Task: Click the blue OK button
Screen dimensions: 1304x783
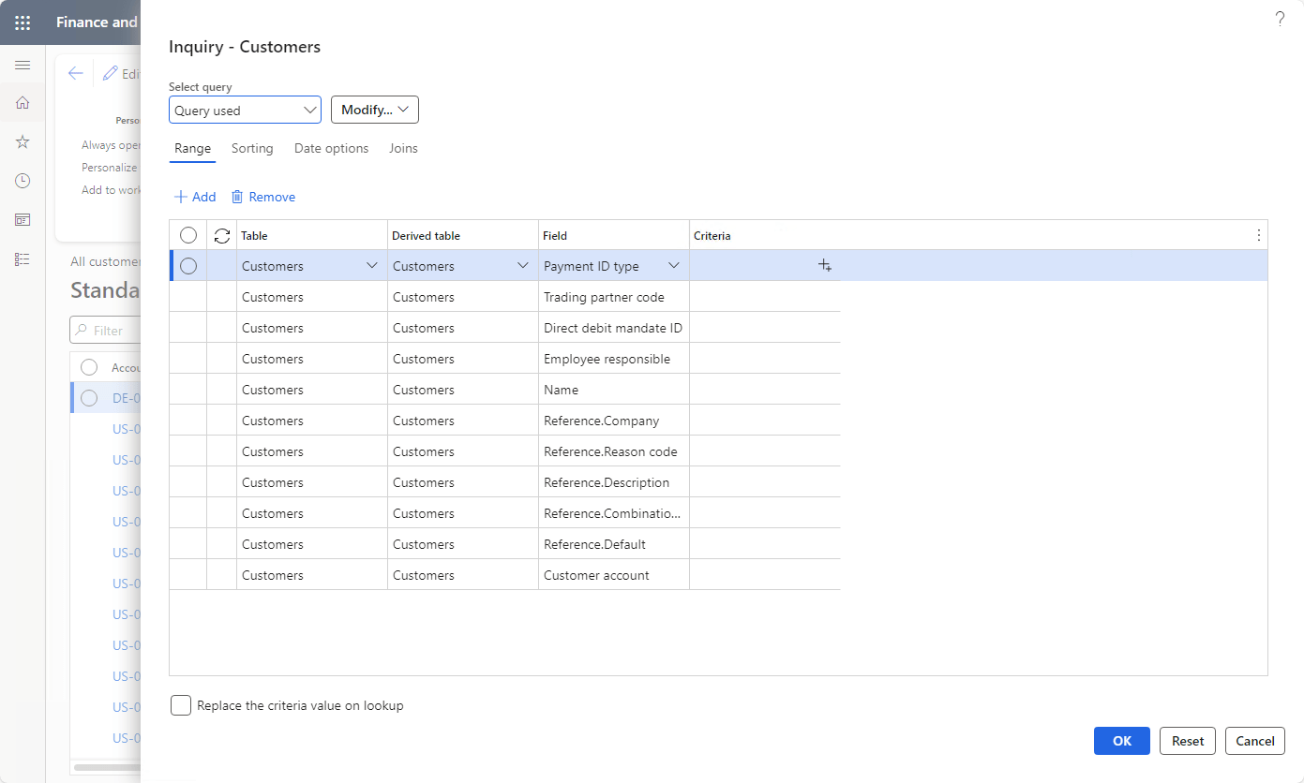Action: click(x=1122, y=741)
